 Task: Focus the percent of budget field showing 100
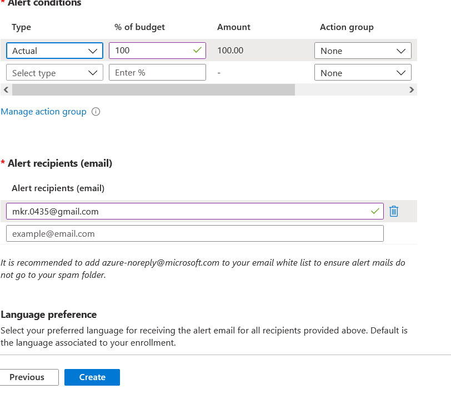[157, 51]
